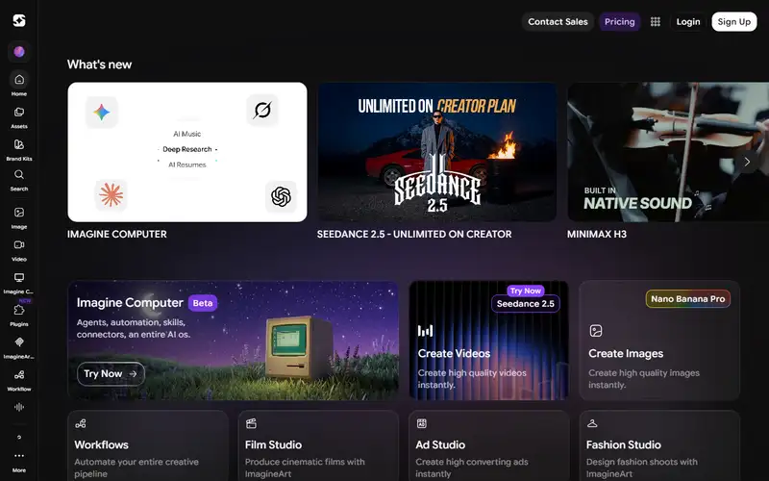Open the Create Images card

click(659, 341)
